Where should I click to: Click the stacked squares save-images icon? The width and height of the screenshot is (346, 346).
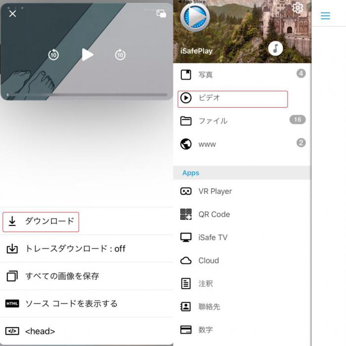coord(12,276)
